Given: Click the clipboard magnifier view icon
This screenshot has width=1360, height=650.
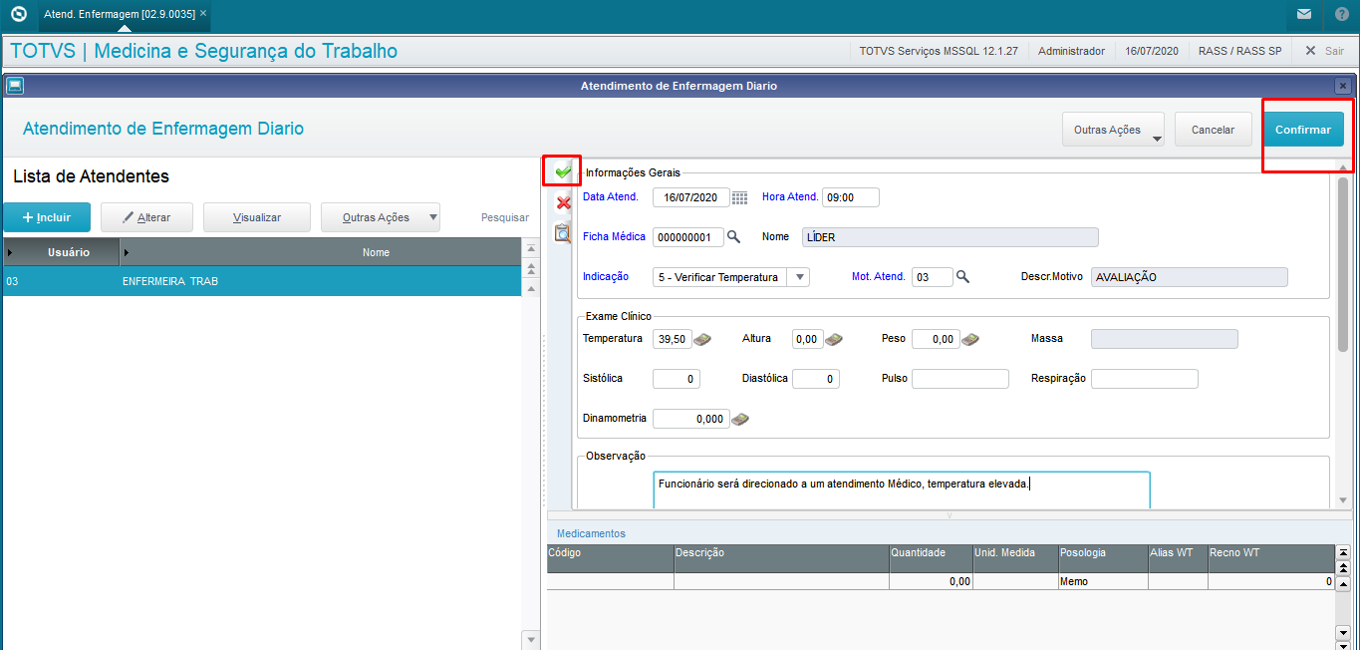Looking at the screenshot, I should click(563, 234).
